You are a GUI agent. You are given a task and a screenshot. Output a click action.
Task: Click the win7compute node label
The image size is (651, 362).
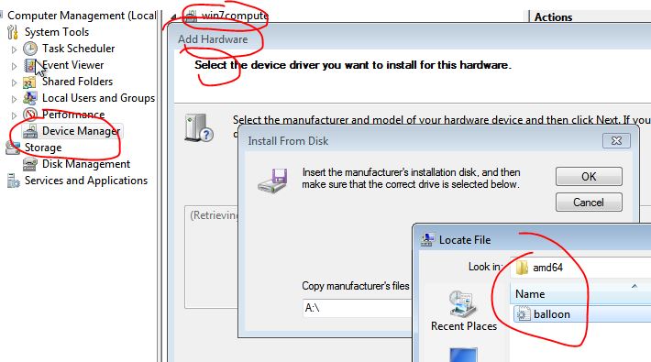[x=235, y=16]
